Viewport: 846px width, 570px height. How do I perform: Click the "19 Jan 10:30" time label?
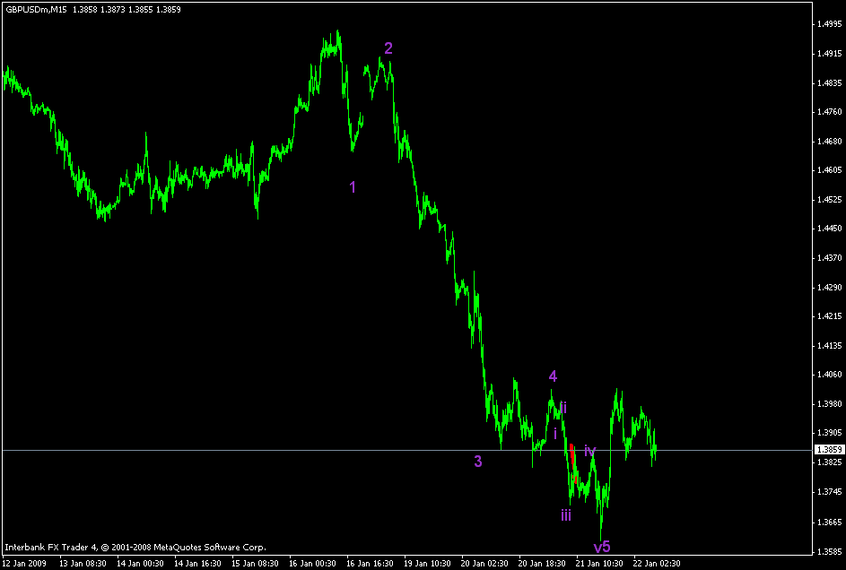click(x=427, y=564)
